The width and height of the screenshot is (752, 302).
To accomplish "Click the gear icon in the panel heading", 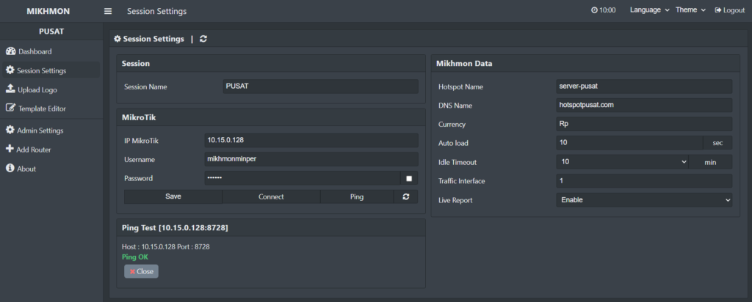I will point(117,40).
